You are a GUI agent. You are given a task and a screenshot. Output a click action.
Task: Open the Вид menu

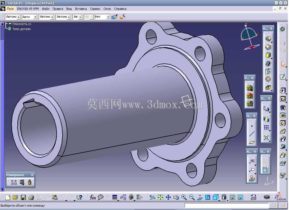pyautogui.click(x=69, y=9)
